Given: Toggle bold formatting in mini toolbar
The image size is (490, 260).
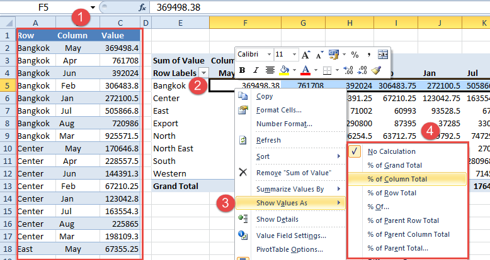Looking at the screenshot, I should (242, 70).
